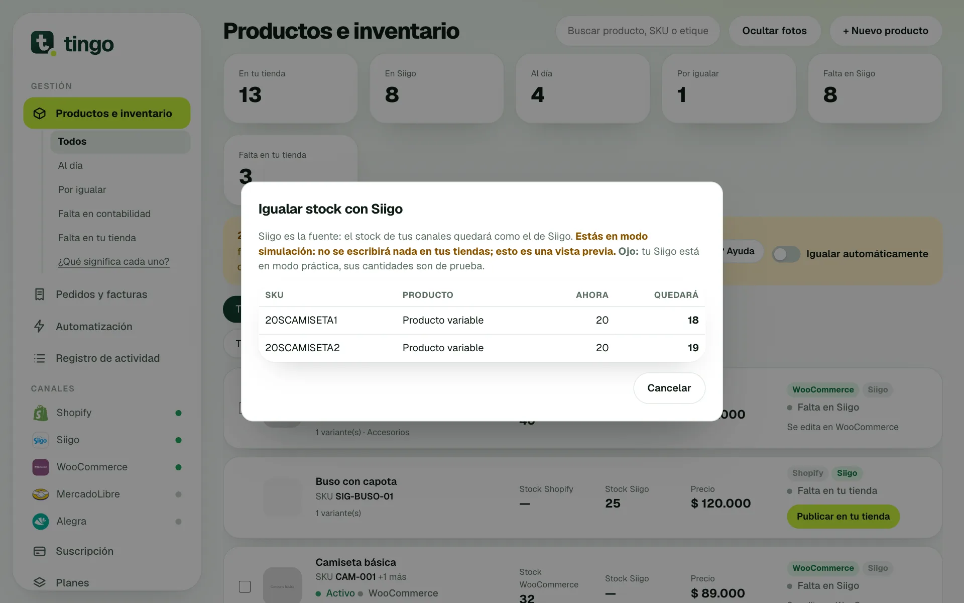Select the Falta en contabilidad filter
Screen dimensions: 964x603
[104, 214]
